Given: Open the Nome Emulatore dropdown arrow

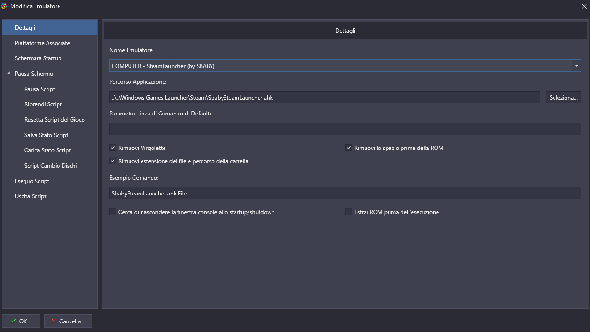Looking at the screenshot, I should coord(576,66).
